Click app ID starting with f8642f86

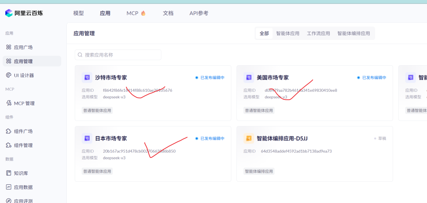(138, 90)
